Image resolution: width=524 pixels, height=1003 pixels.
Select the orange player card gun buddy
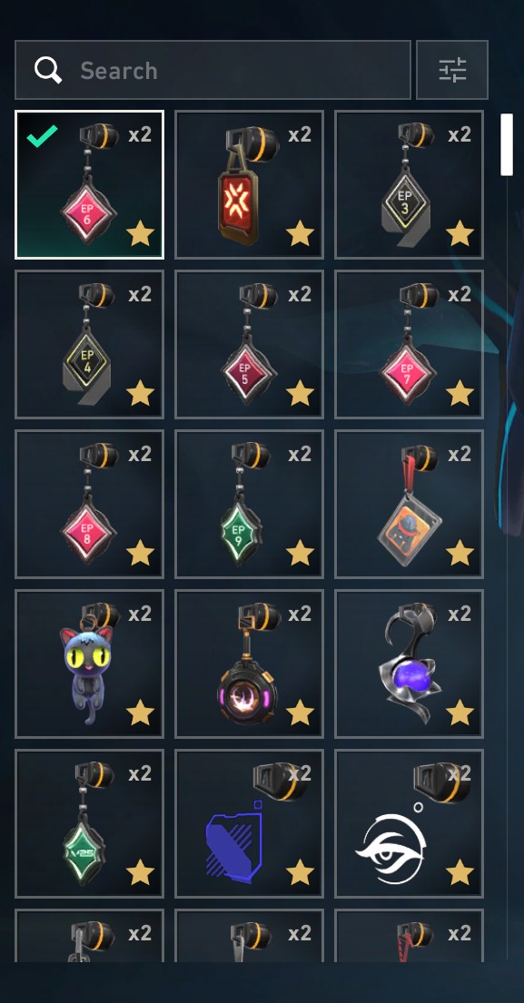409,504
